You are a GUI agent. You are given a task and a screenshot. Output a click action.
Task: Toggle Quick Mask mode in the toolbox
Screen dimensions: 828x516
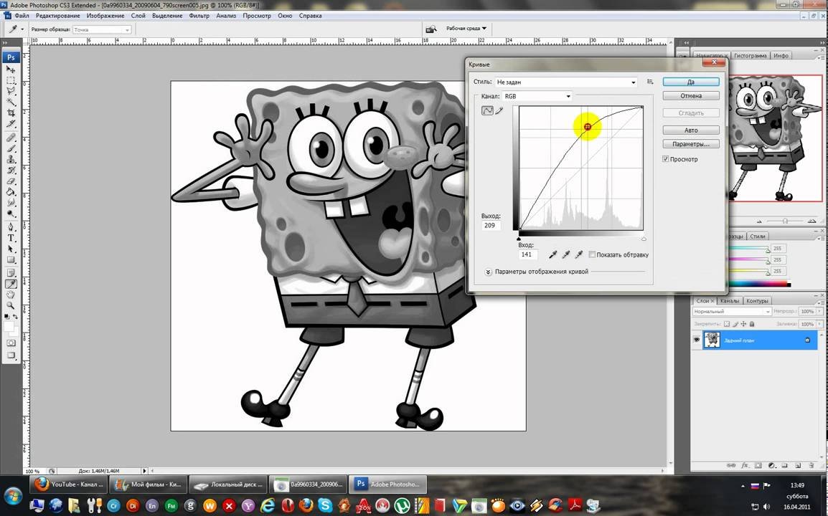tap(11, 343)
